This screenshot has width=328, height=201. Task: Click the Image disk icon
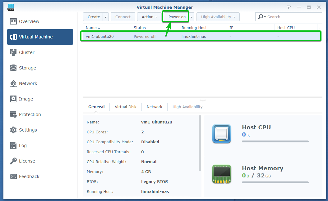click(13, 99)
